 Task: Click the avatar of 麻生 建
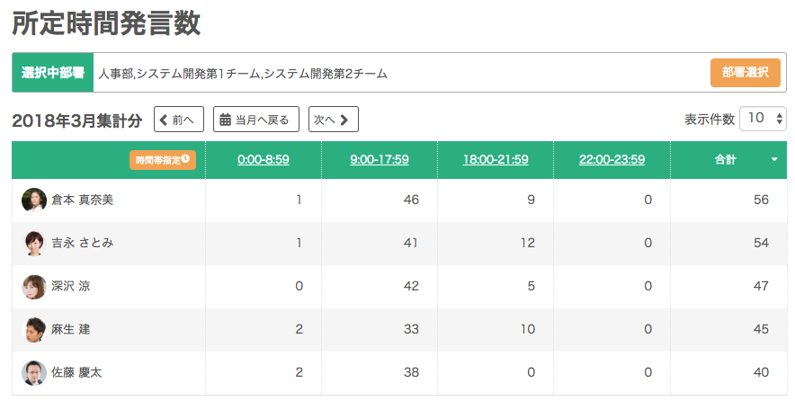[34, 329]
